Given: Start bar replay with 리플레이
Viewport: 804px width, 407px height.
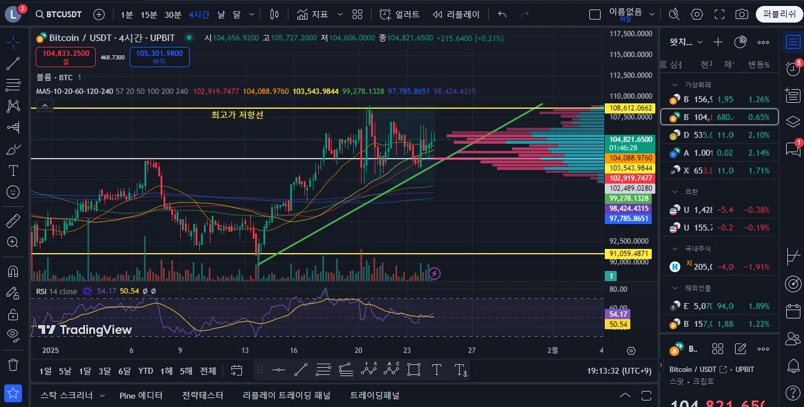Looking at the screenshot, I should 456,14.
